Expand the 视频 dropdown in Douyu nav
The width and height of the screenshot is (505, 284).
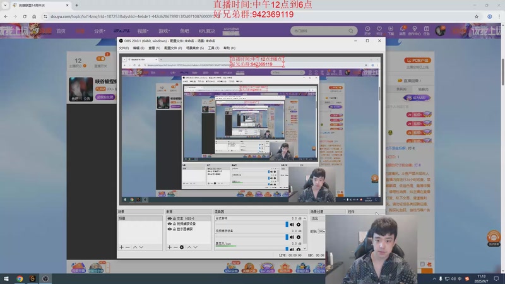point(143,31)
